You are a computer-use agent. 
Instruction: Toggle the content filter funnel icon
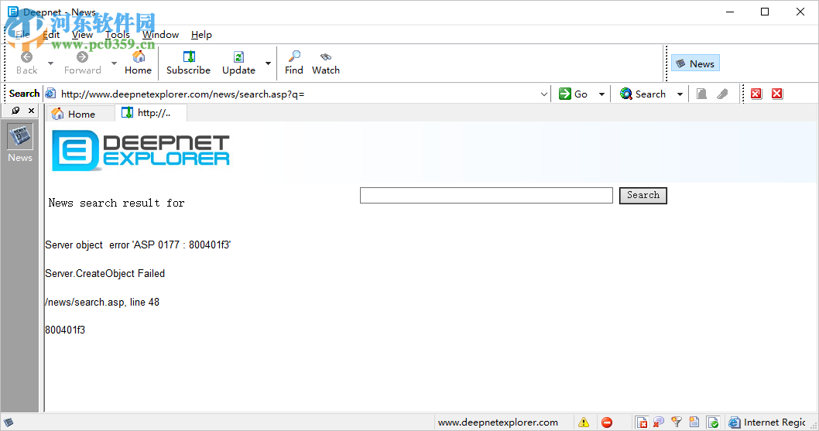677,422
